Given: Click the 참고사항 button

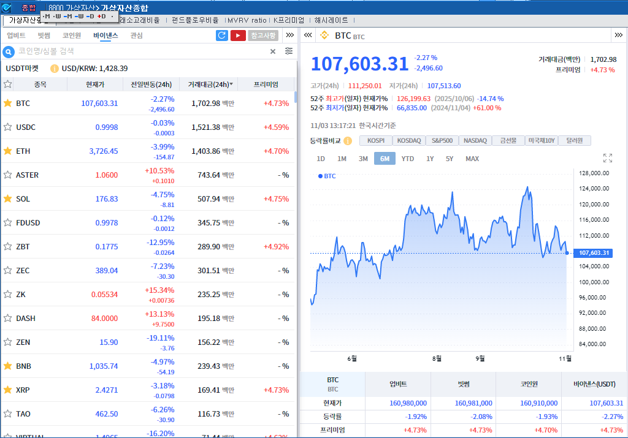Looking at the screenshot, I should tap(263, 36).
